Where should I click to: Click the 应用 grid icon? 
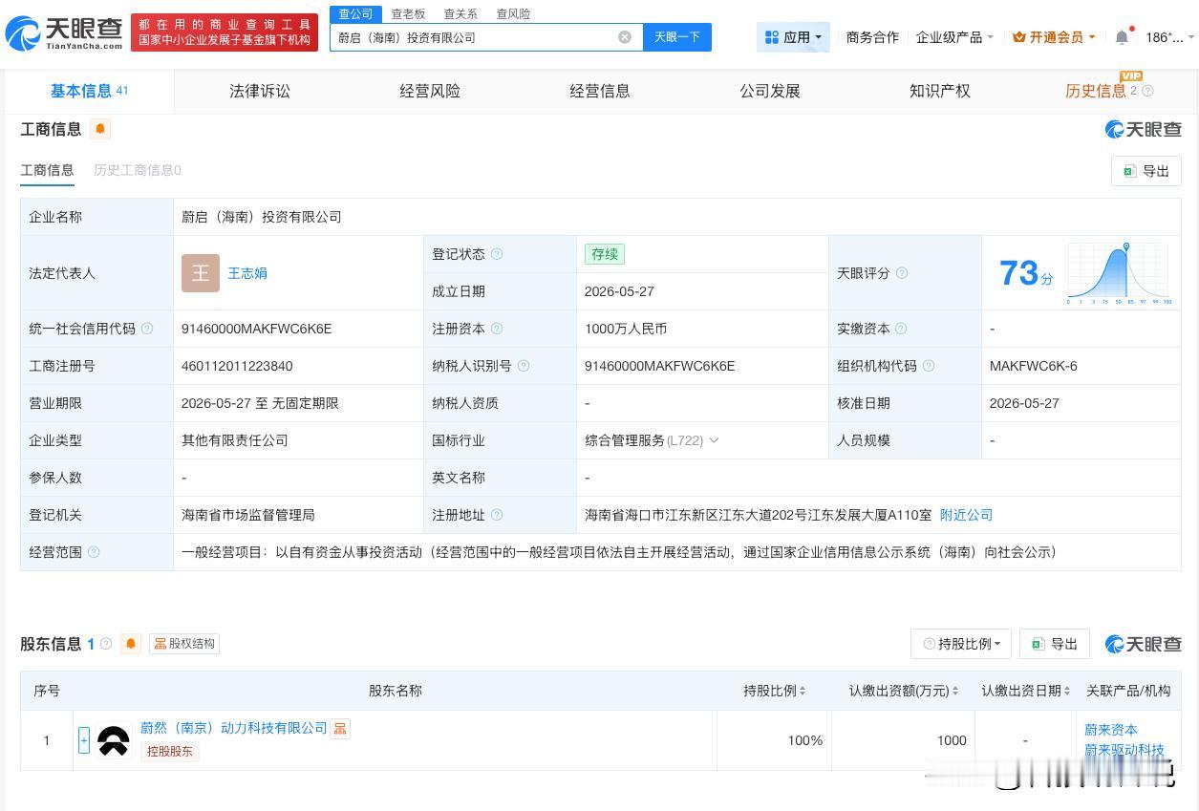tap(772, 37)
